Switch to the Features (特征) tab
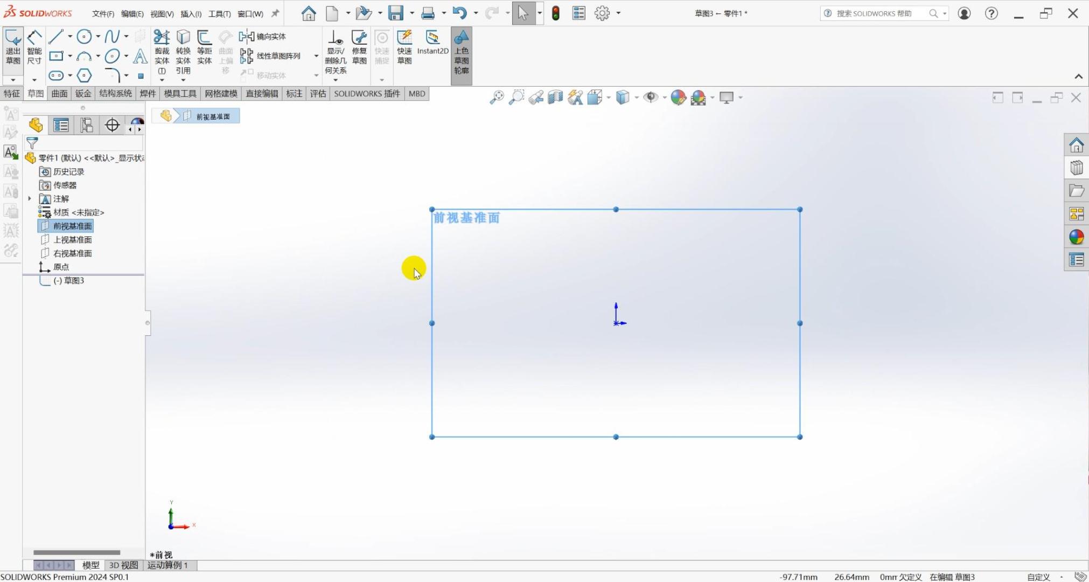This screenshot has height=582, width=1089. click(11, 94)
